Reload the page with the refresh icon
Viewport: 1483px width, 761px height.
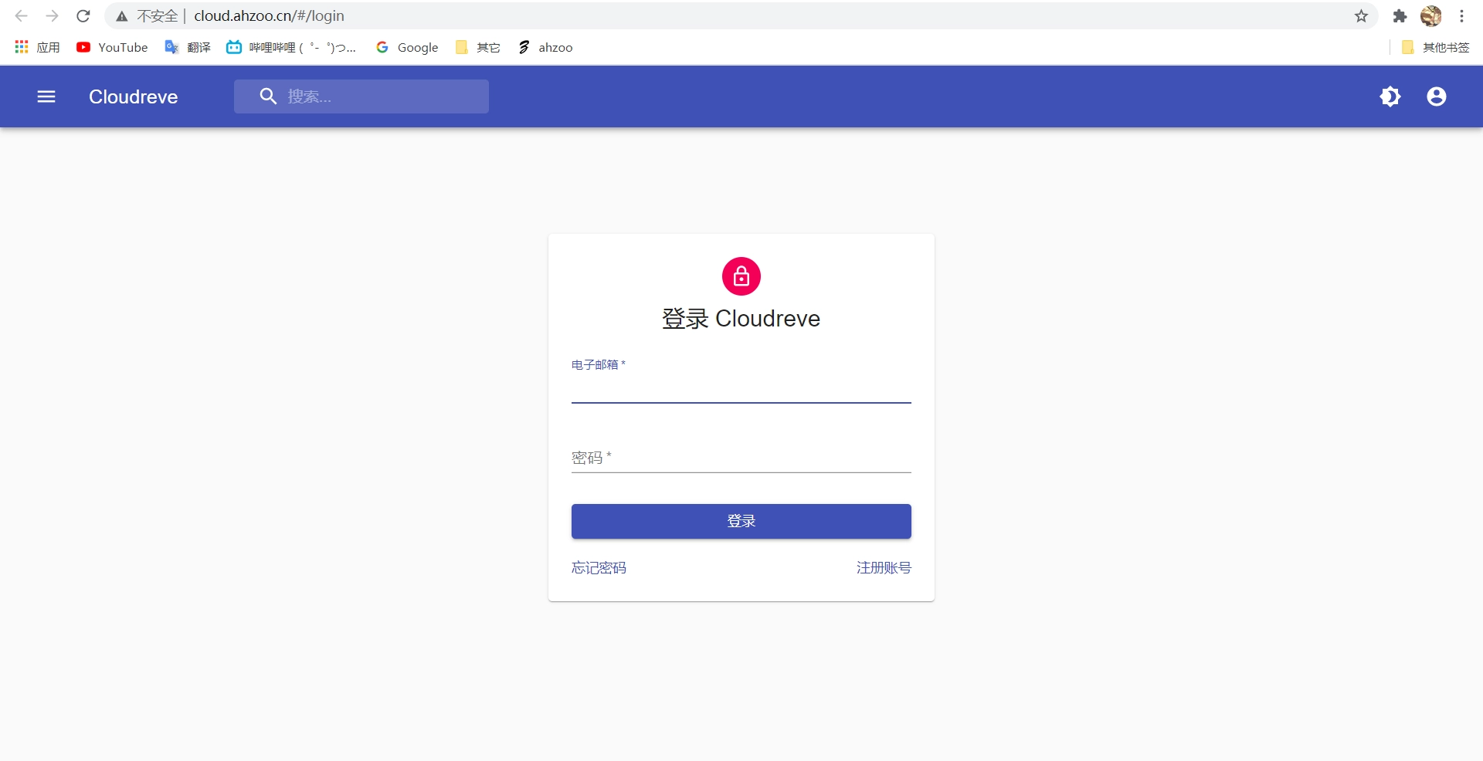tap(83, 15)
